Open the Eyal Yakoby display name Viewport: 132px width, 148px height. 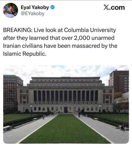point(35,7)
